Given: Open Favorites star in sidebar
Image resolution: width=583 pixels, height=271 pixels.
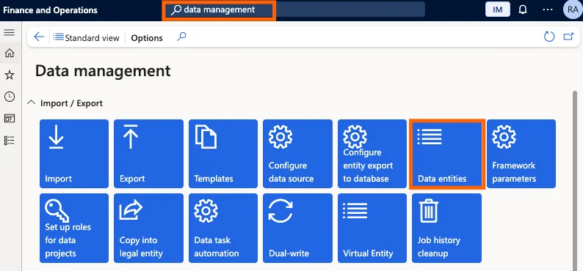Looking at the screenshot, I should click(10, 75).
